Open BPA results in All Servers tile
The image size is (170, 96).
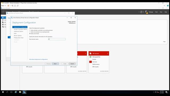(x=95, y=67)
